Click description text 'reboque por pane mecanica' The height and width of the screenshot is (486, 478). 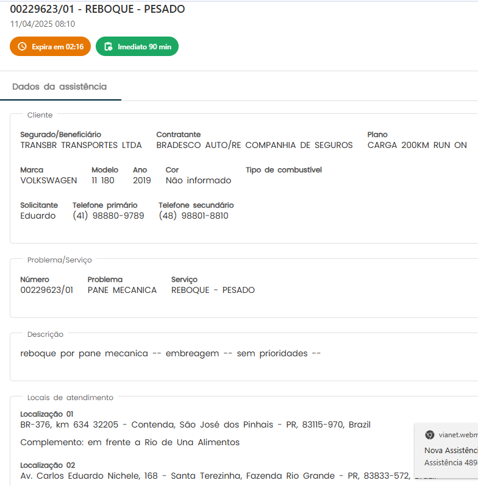click(84, 353)
